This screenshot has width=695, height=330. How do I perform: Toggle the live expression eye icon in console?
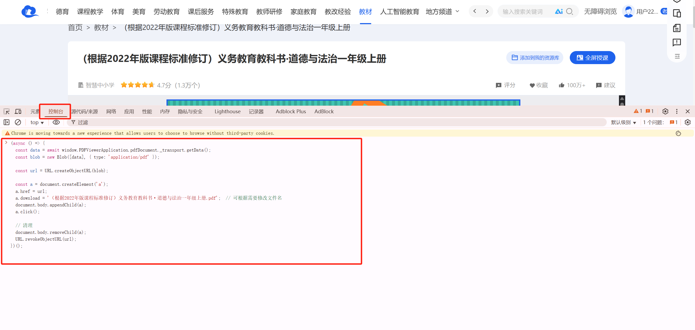point(56,122)
